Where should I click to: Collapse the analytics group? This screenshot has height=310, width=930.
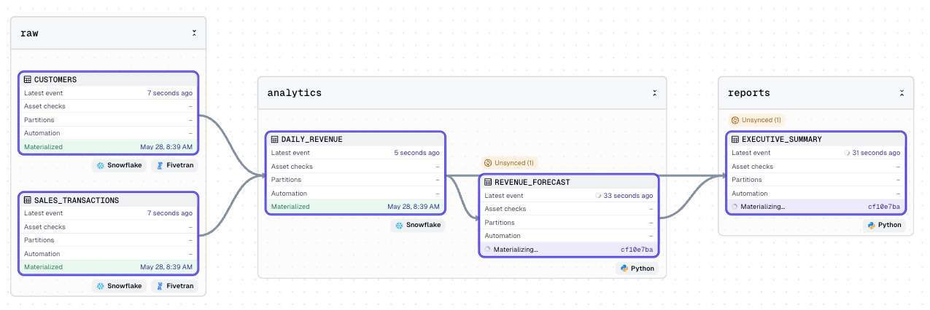pos(654,93)
